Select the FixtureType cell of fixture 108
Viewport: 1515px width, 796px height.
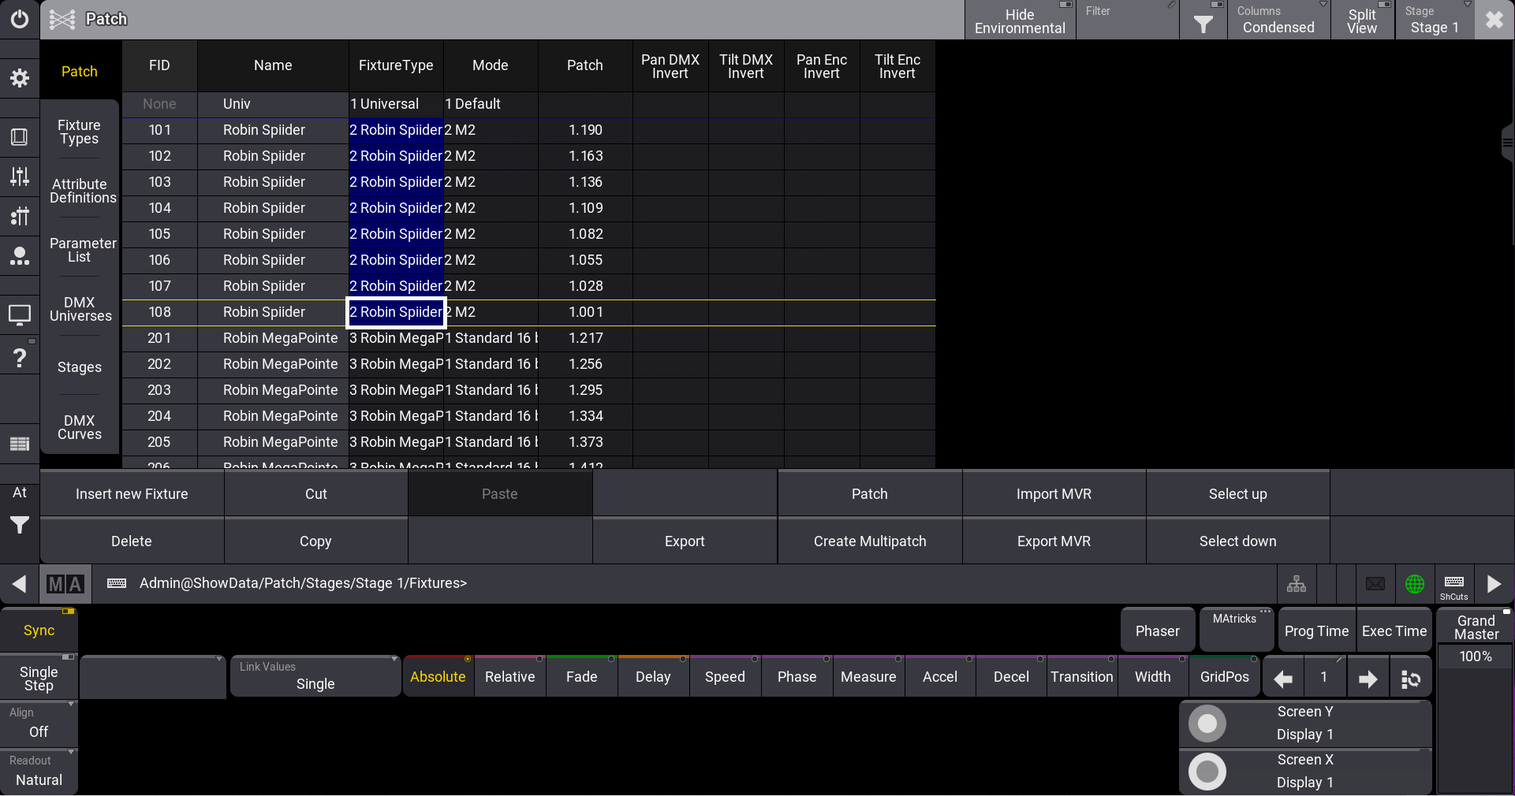[x=397, y=312]
